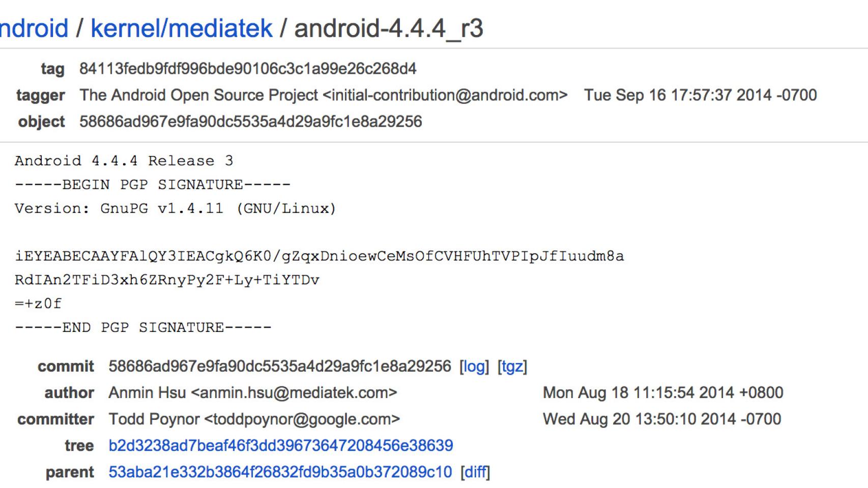Open the commit [log] link
This screenshot has width=868, height=488.
point(474,367)
